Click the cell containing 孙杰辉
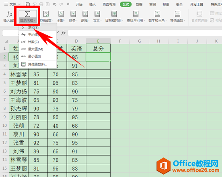The height and width of the screenshot is (177, 222). [18, 108]
